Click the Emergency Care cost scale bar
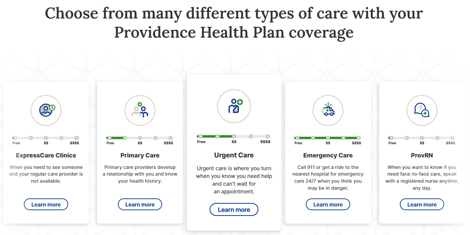Viewport: 470px width, 235px height. [328, 138]
